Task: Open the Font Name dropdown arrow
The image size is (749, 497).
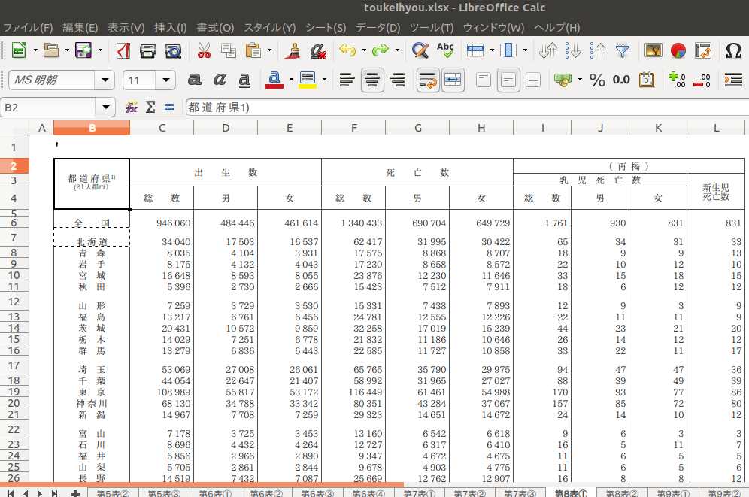Action: point(105,80)
